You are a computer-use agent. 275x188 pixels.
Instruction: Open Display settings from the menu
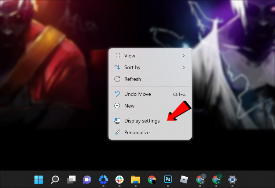click(150, 121)
